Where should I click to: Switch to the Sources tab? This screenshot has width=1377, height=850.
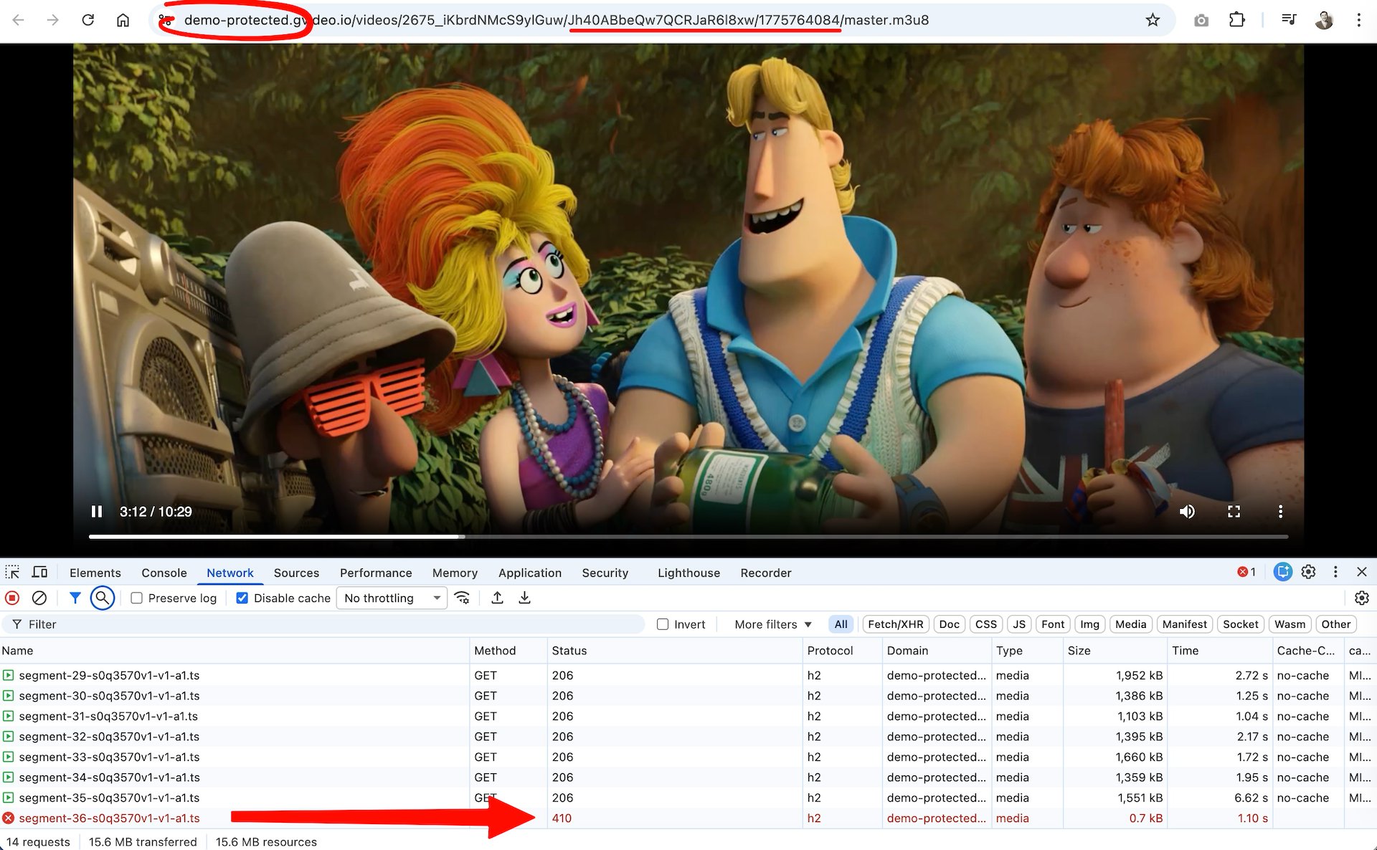tap(296, 573)
